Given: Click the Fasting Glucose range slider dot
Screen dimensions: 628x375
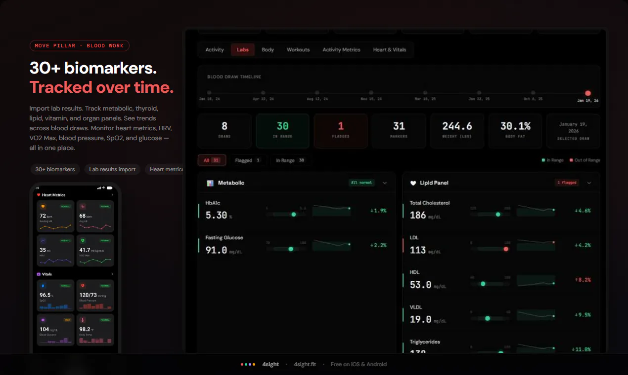Looking at the screenshot, I should tap(291, 249).
